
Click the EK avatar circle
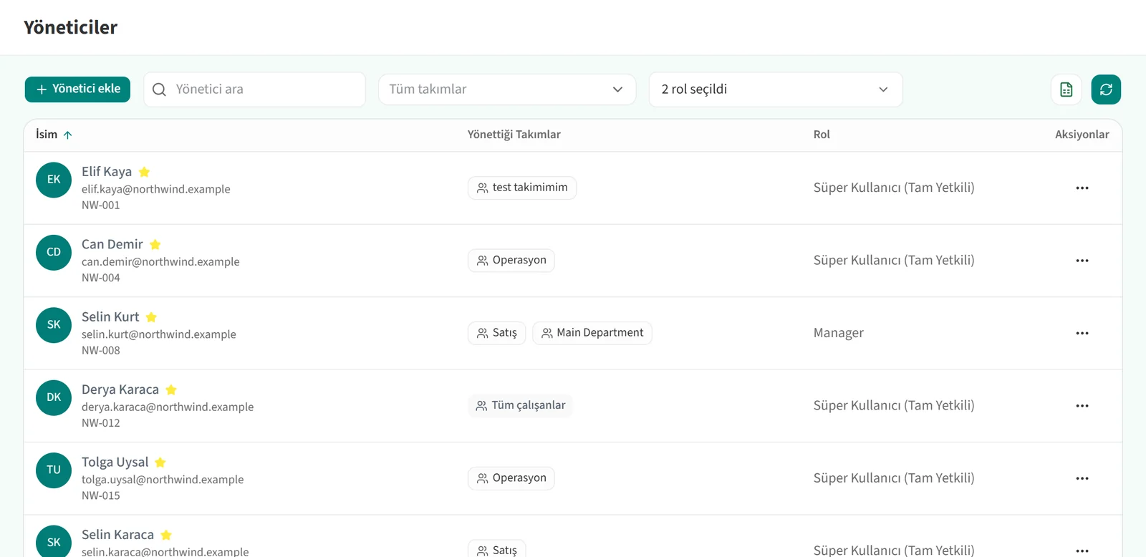click(x=54, y=180)
